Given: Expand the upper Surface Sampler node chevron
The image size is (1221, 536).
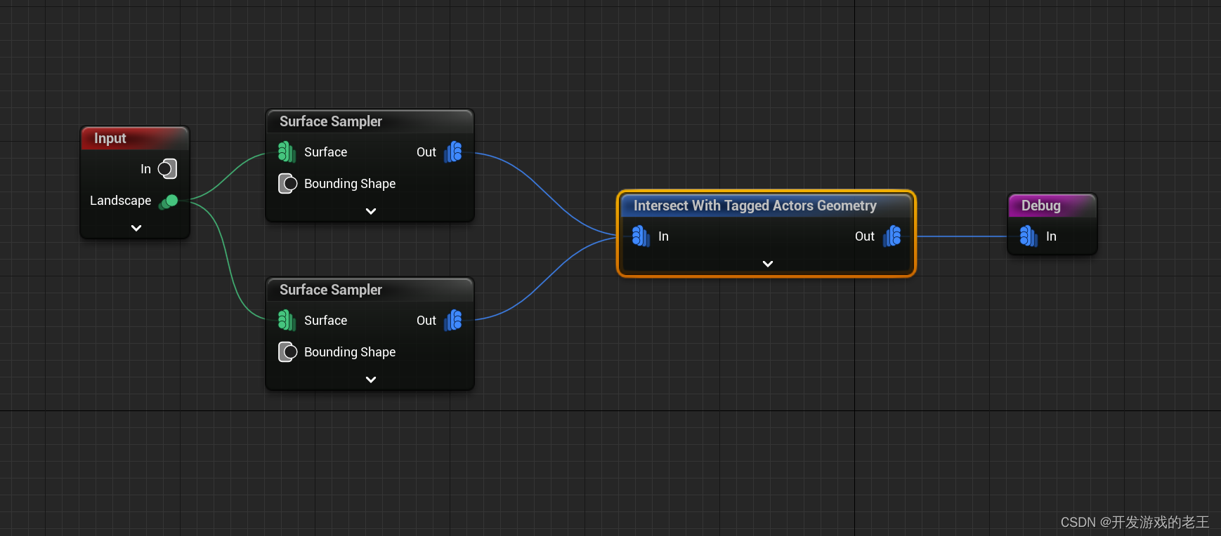Looking at the screenshot, I should pyautogui.click(x=371, y=211).
